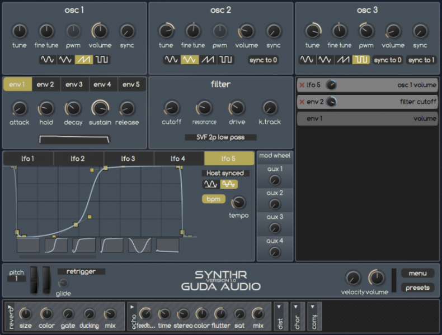Switch to the lfo 3 tab
442x335 pixels.
(128, 159)
